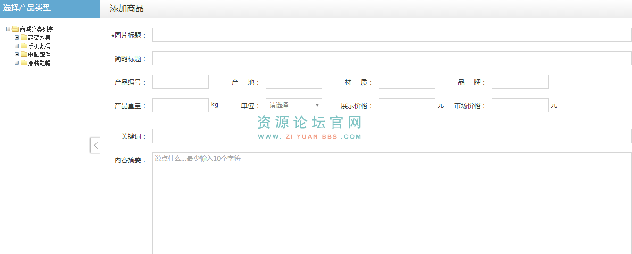Click the 手机数码 folder icon
Image resolution: width=632 pixels, height=254 pixels.
[24, 46]
